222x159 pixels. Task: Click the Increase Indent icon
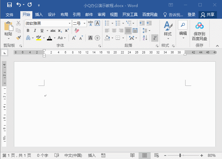[149, 23]
